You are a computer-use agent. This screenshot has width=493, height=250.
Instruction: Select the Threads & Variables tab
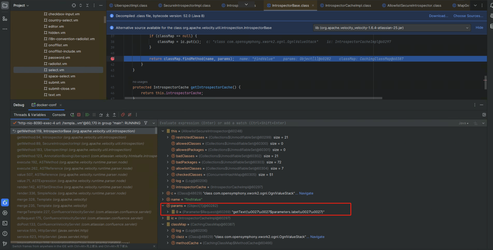[x=30, y=115]
